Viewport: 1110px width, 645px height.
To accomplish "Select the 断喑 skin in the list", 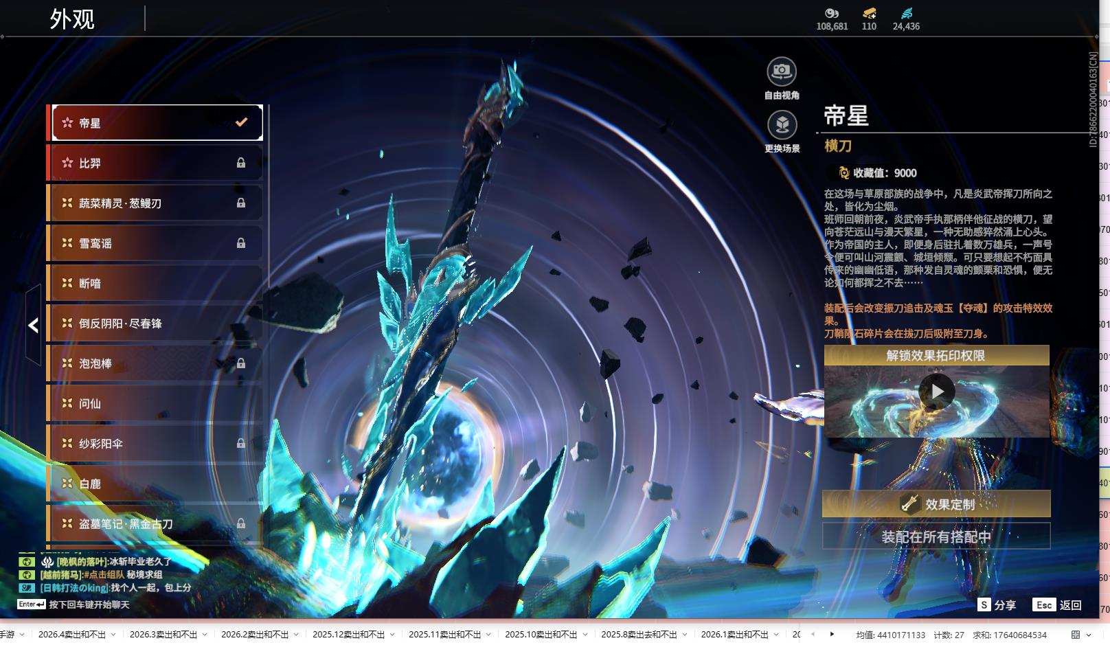I will tap(155, 283).
